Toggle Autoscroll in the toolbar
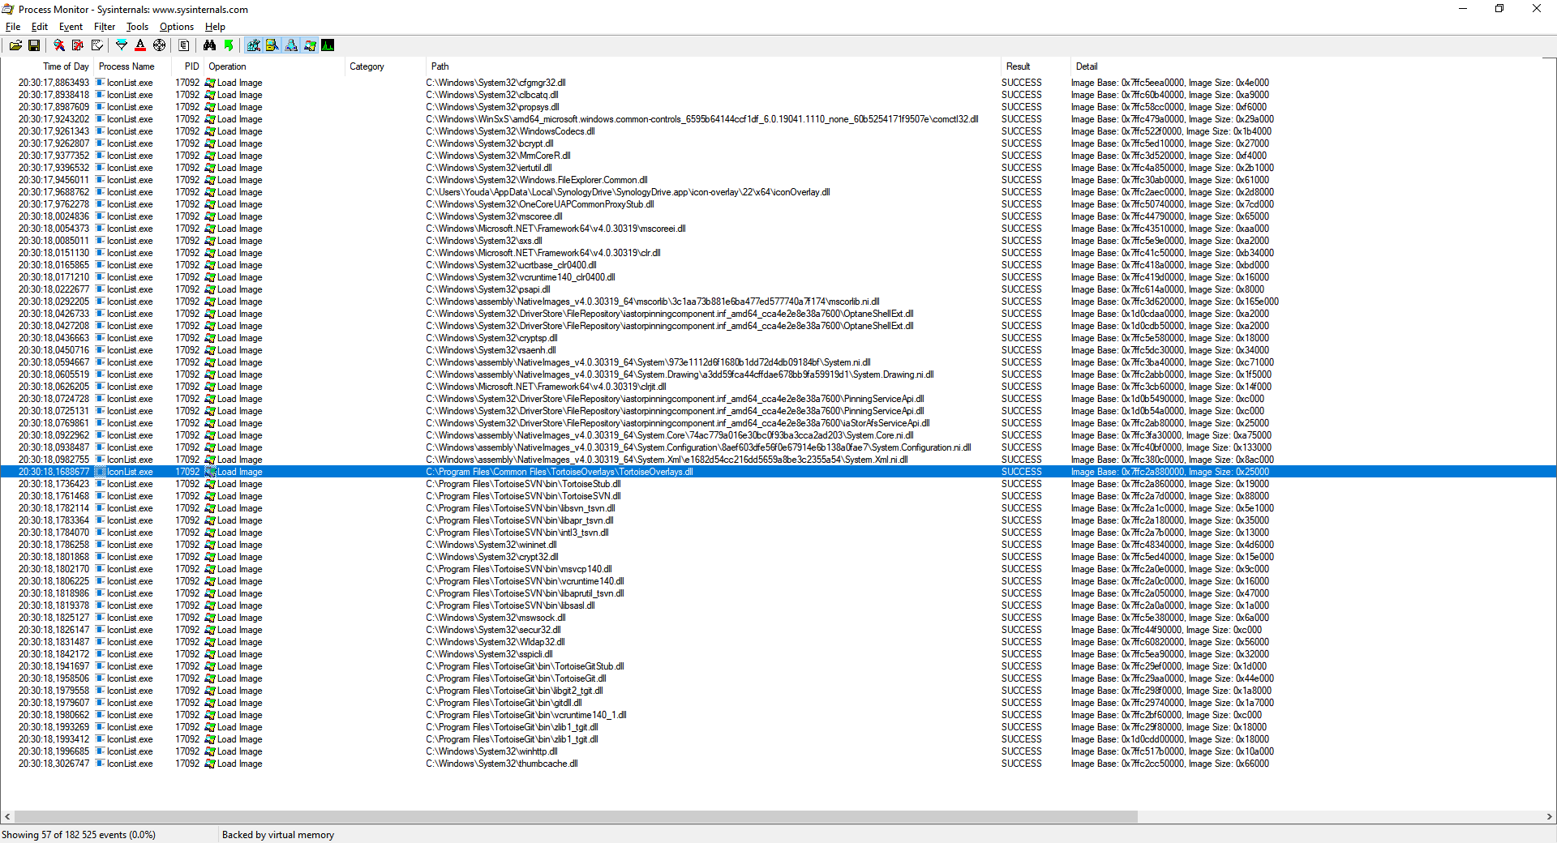The height and width of the screenshot is (843, 1557). 78,45
